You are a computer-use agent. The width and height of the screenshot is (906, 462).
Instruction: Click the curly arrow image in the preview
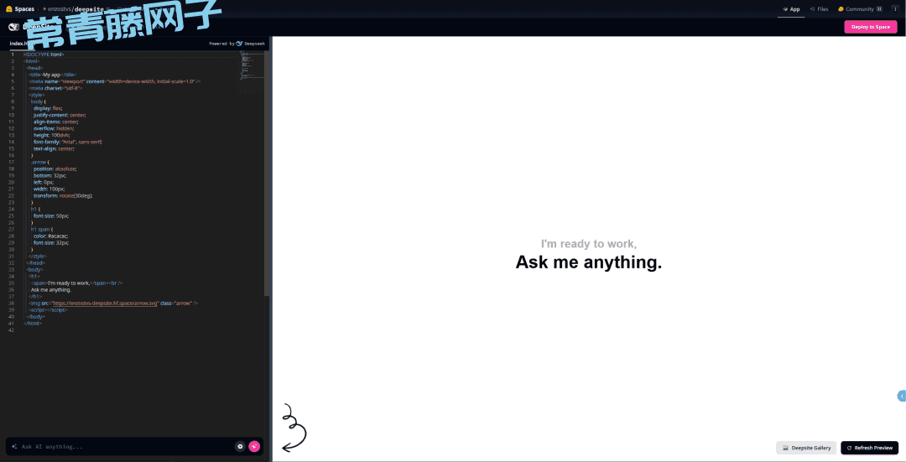tap(294, 428)
